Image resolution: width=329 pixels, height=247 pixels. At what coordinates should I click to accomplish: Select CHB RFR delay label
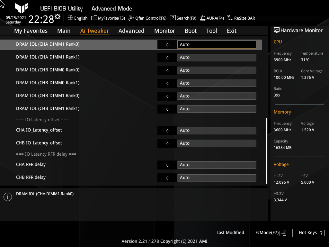[x=31, y=177]
